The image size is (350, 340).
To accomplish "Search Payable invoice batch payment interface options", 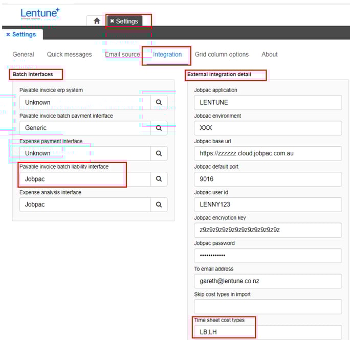I will (x=159, y=128).
